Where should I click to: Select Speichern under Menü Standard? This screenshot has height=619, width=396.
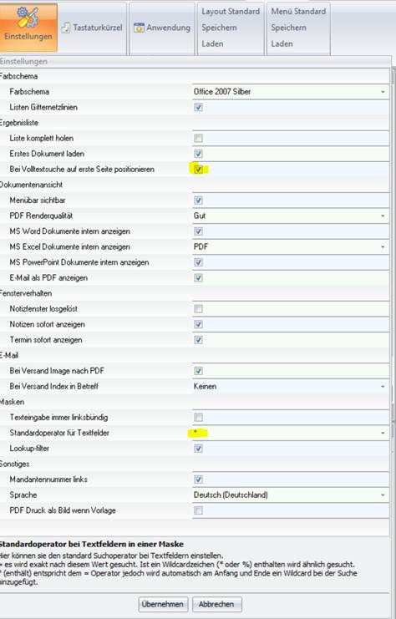pos(288,28)
